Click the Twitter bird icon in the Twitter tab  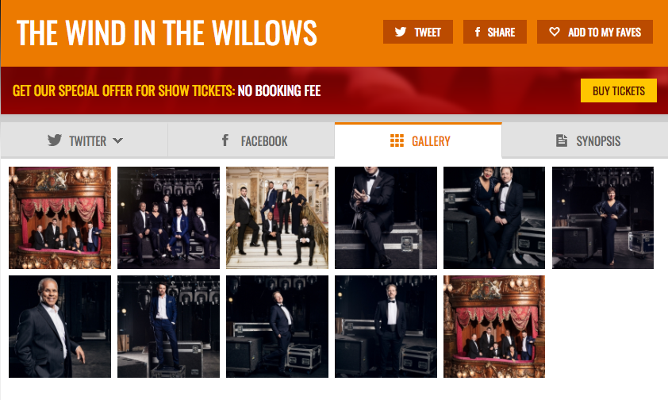(x=55, y=140)
